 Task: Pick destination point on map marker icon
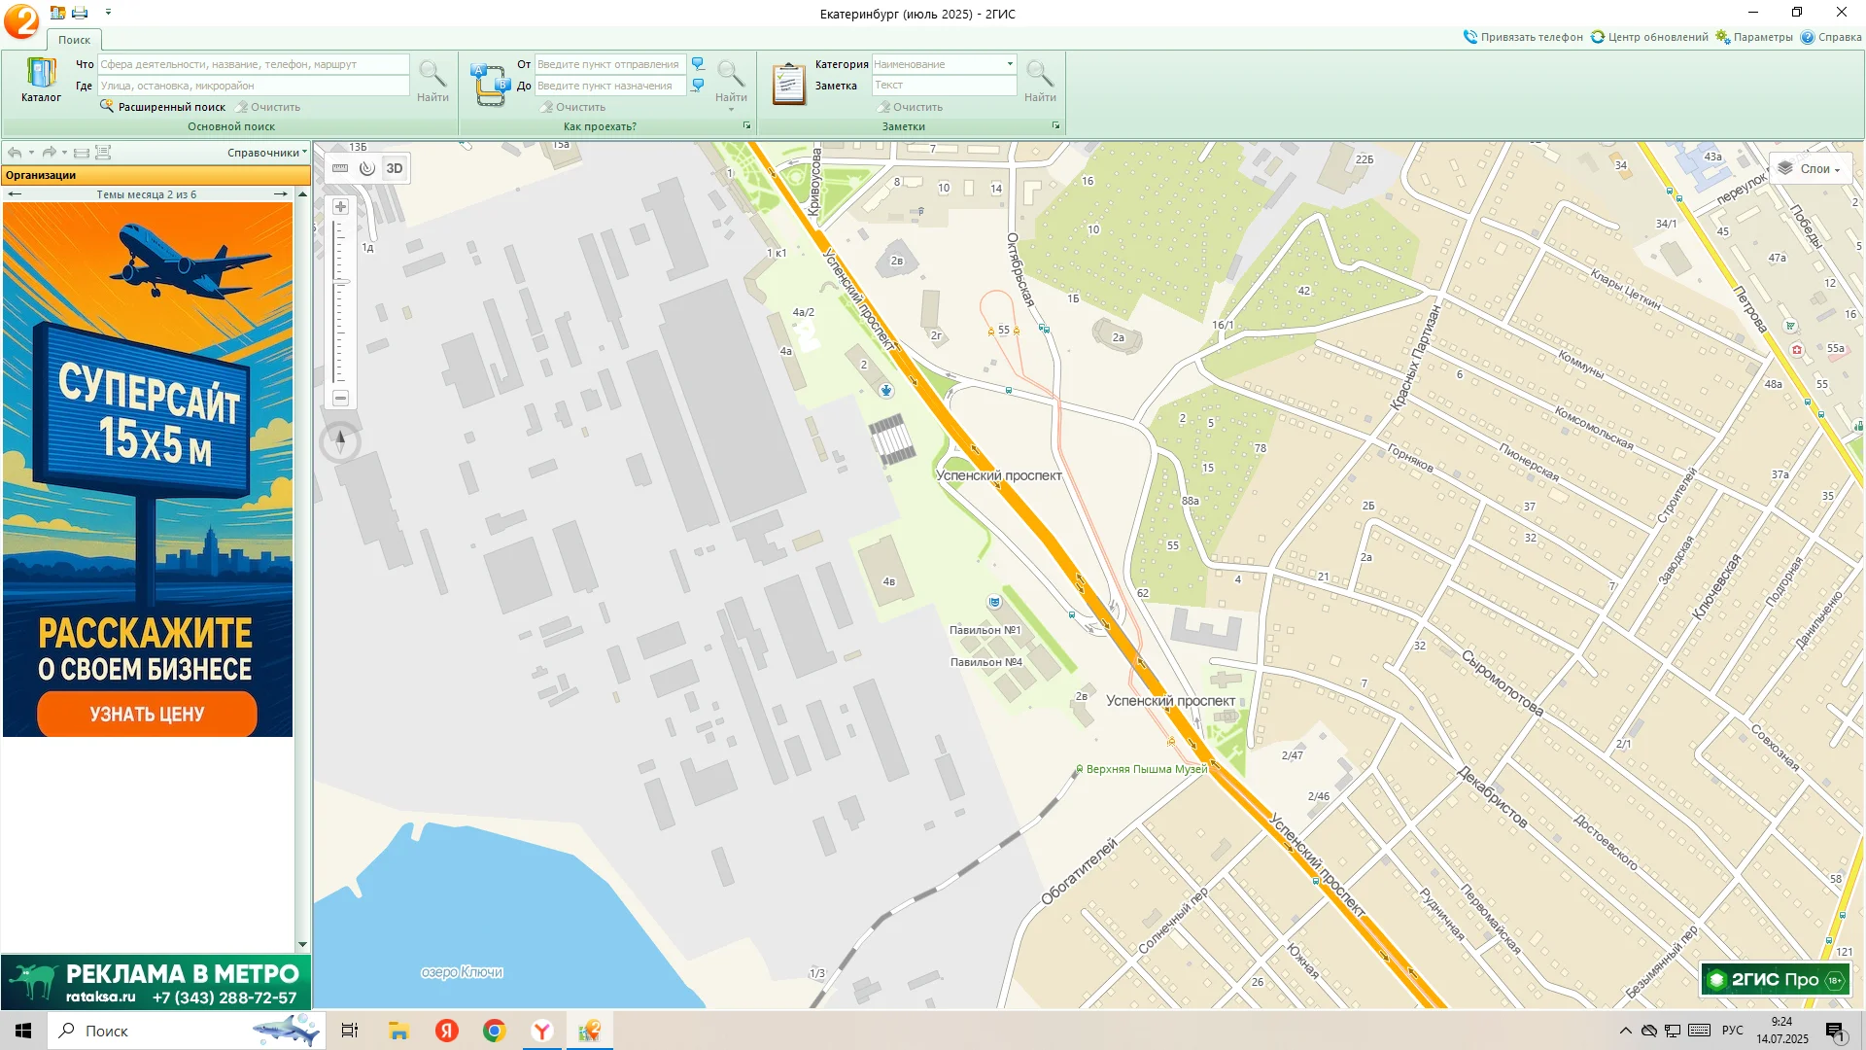[698, 86]
